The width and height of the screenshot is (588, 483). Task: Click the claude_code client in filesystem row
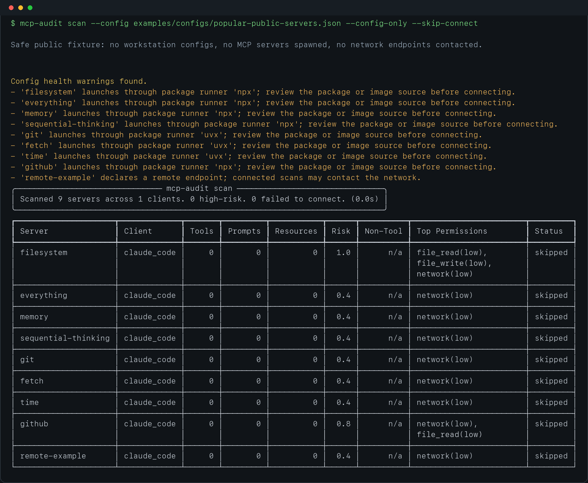[150, 253]
